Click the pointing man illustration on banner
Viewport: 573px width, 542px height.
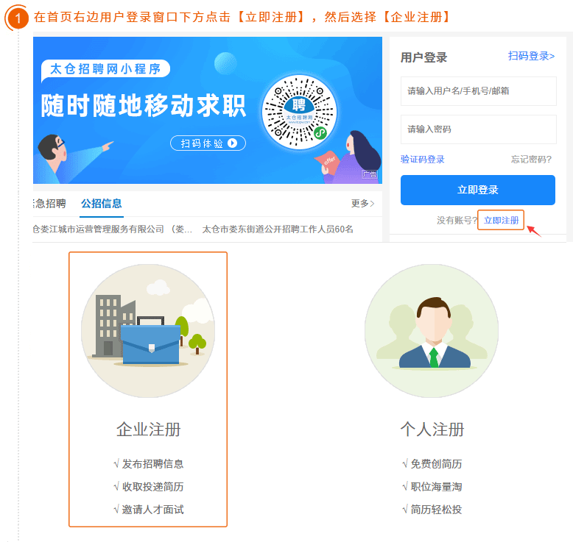pyautogui.click(x=71, y=158)
